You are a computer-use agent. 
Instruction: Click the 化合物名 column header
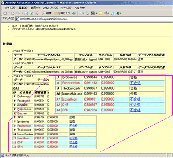(25, 92)
